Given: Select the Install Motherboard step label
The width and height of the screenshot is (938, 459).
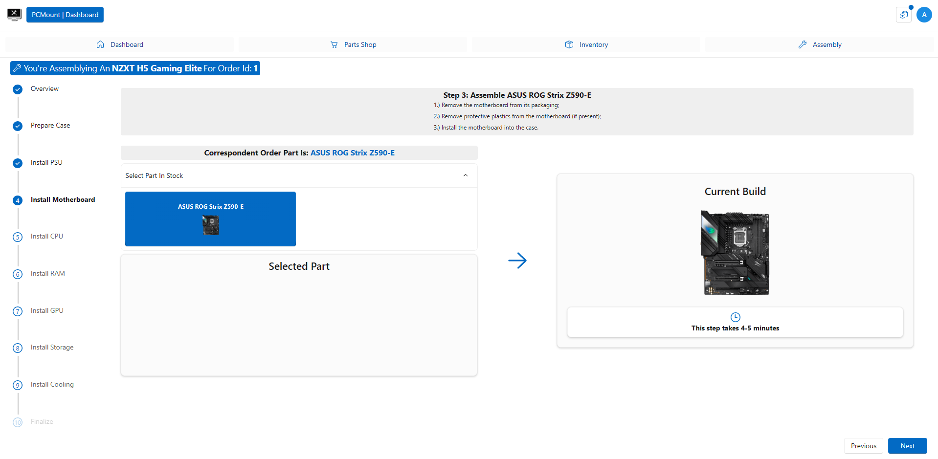Looking at the screenshot, I should pyautogui.click(x=63, y=199).
